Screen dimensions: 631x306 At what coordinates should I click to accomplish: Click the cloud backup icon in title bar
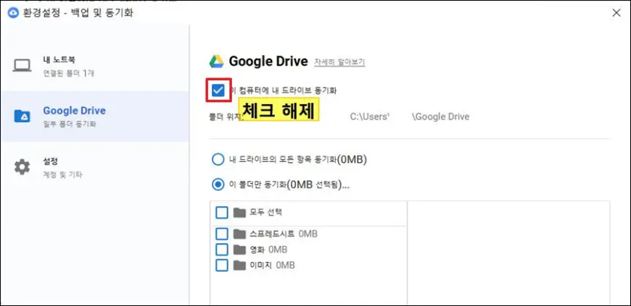[x=12, y=12]
